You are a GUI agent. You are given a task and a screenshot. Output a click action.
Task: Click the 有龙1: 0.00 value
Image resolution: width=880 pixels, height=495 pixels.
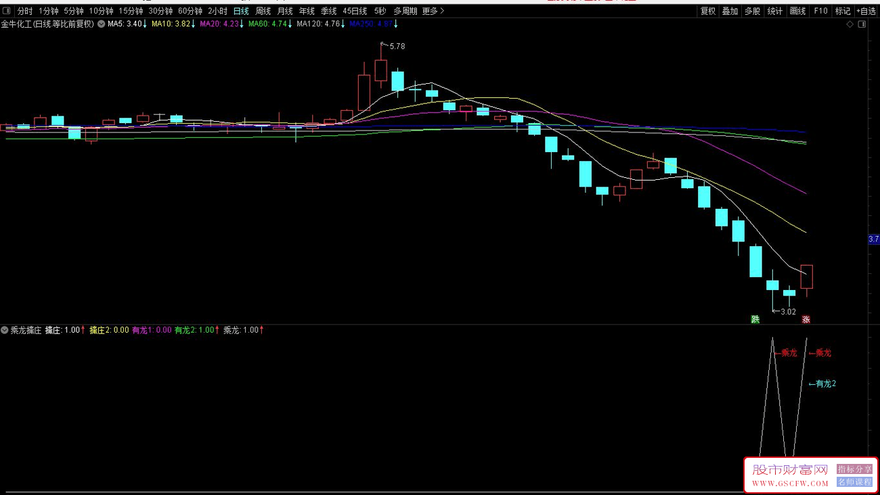click(x=152, y=330)
